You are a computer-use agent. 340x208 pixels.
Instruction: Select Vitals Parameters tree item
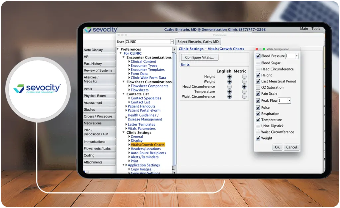click(x=141, y=128)
